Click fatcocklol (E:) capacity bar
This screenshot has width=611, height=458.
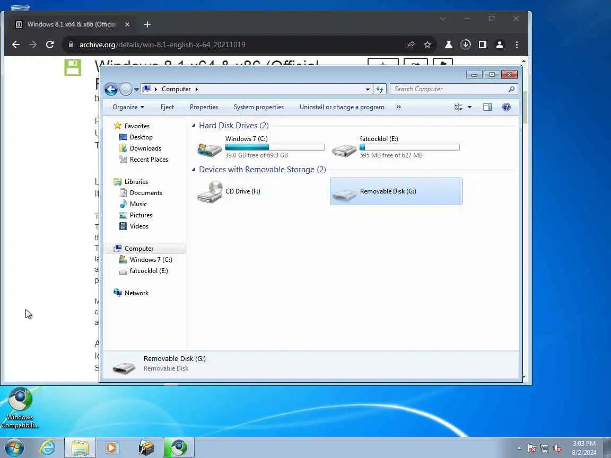[409, 147]
